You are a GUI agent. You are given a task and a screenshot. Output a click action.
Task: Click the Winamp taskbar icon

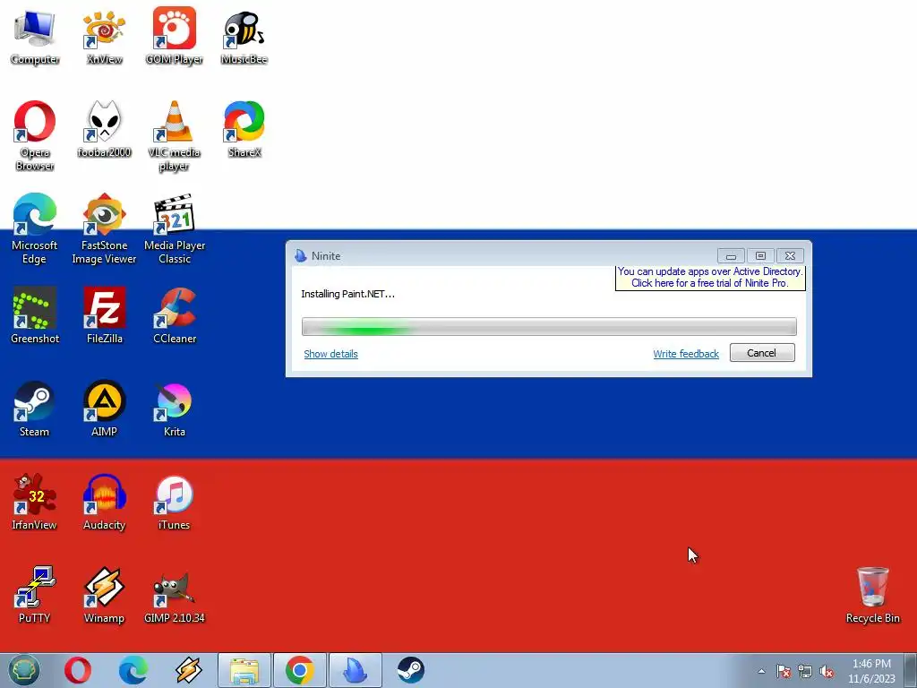[188, 670]
